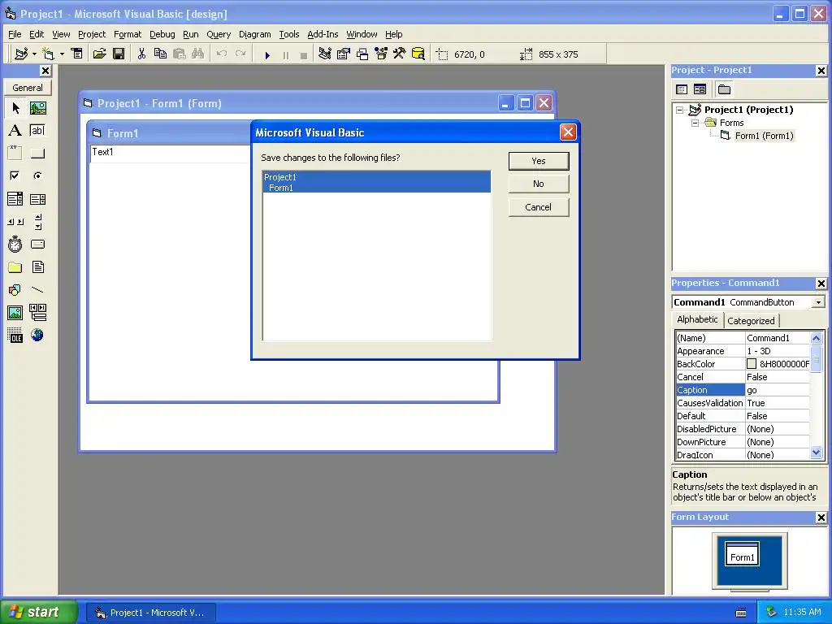The image size is (832, 624).
Task: Click the Add Form toolbar icon
Action: coord(48,54)
